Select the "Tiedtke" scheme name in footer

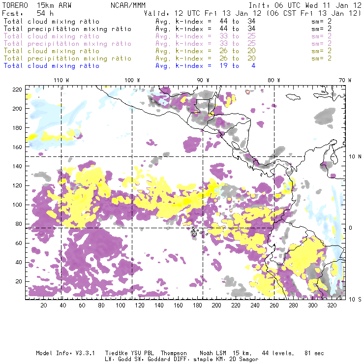(x=116, y=353)
